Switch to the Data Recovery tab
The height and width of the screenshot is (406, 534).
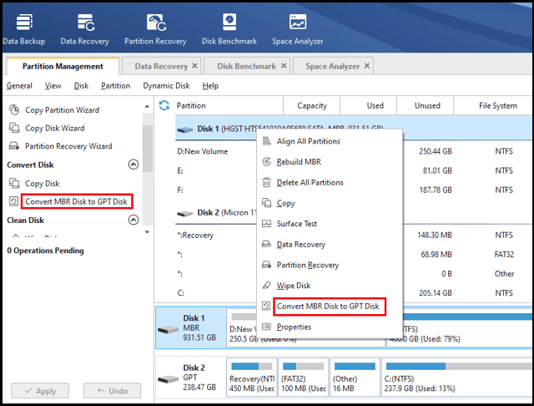(161, 66)
